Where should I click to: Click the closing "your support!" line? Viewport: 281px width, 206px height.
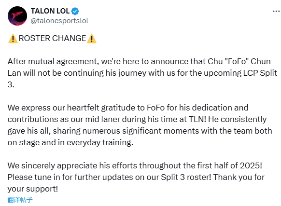click(33, 189)
